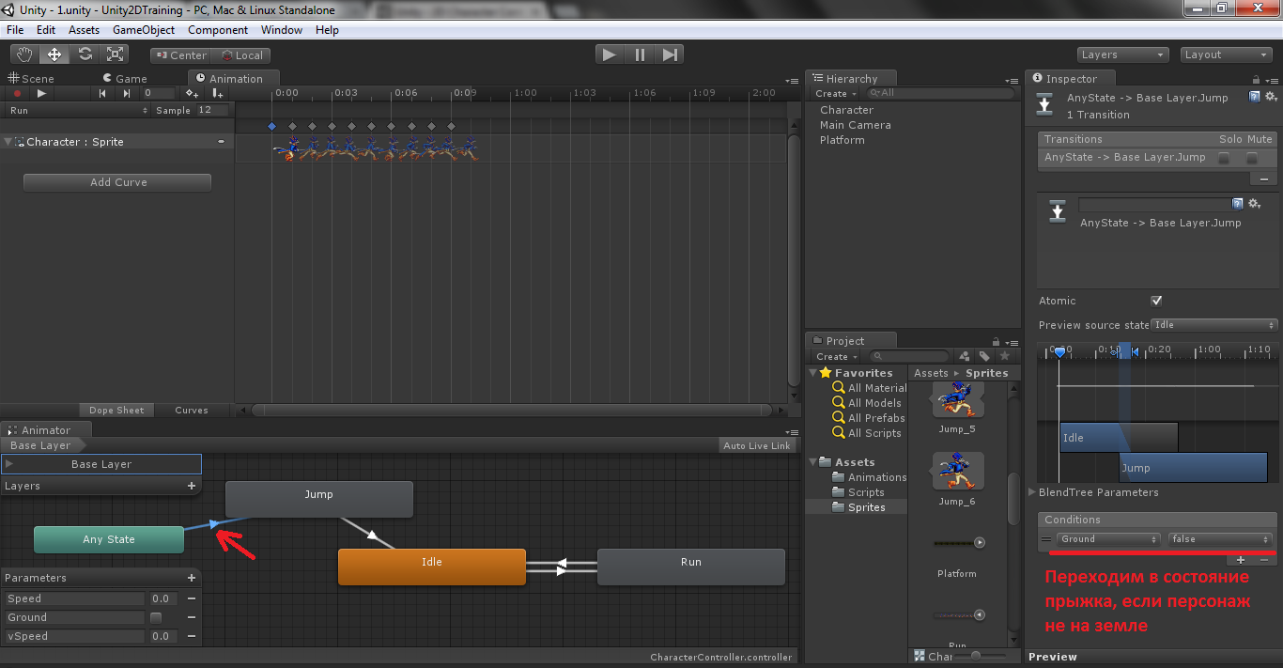Start Play mode with the main play button
This screenshot has width=1283, height=668.
[x=610, y=54]
